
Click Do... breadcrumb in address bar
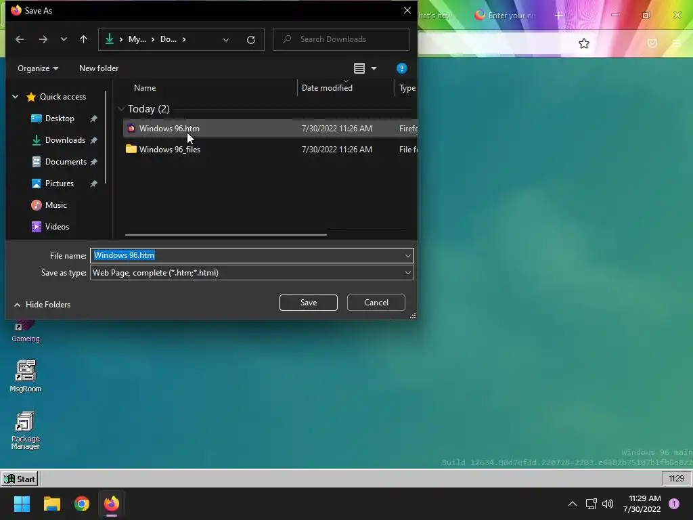169,39
